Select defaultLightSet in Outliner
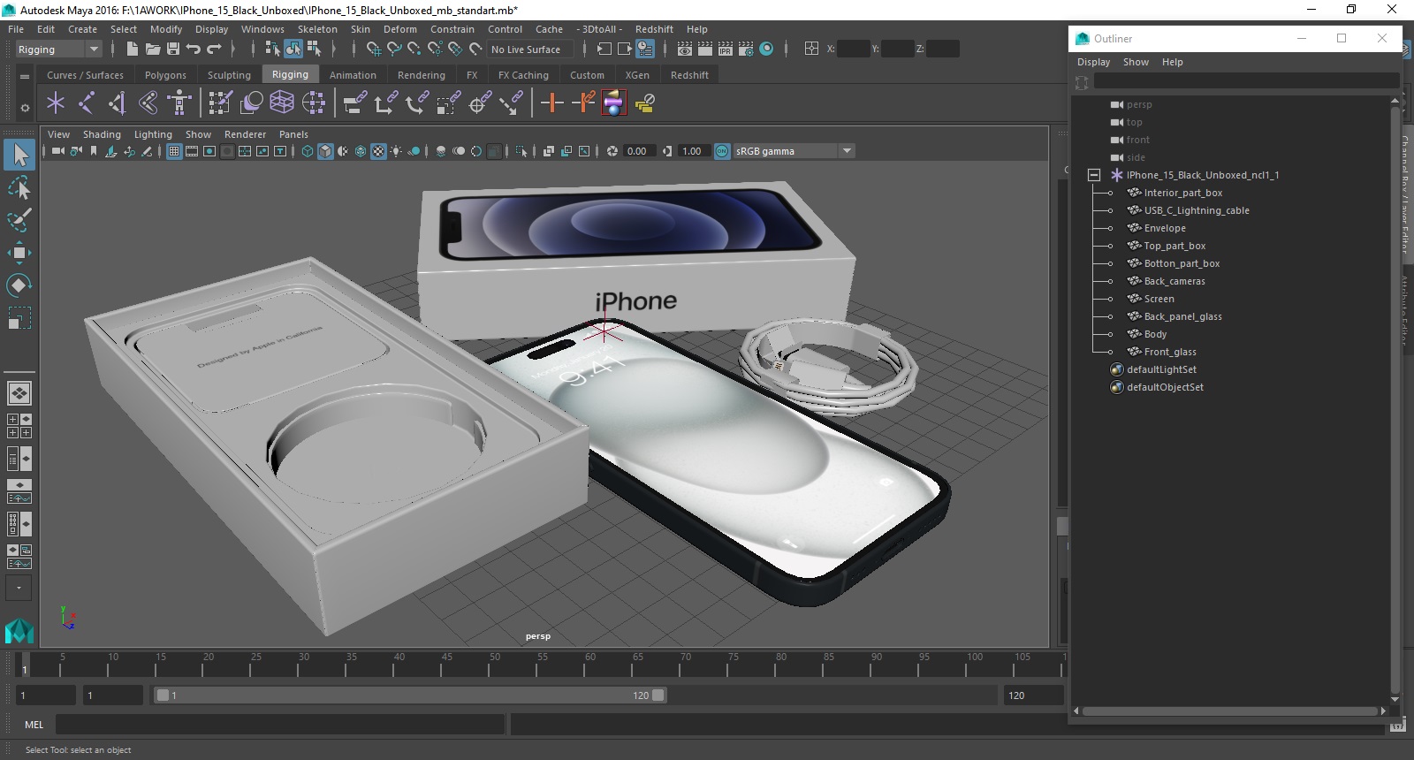The width and height of the screenshot is (1414, 760). (1161, 369)
